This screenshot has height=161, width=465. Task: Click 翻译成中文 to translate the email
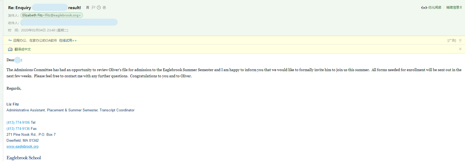(23, 49)
